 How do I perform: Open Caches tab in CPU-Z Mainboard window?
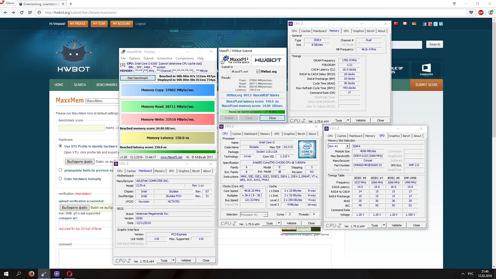coord(131,171)
